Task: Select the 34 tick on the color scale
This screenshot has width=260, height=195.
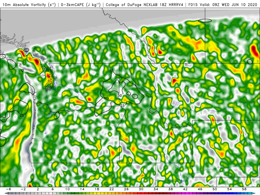Action: pyautogui.click(x=156, y=189)
